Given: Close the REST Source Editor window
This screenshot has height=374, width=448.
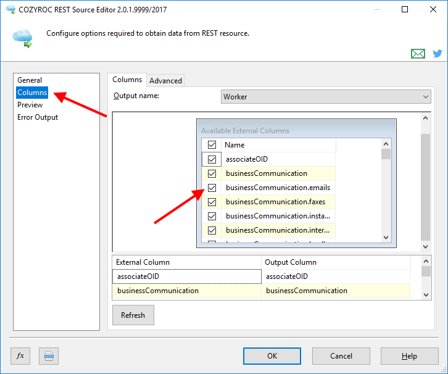Looking at the screenshot, I should [433, 9].
